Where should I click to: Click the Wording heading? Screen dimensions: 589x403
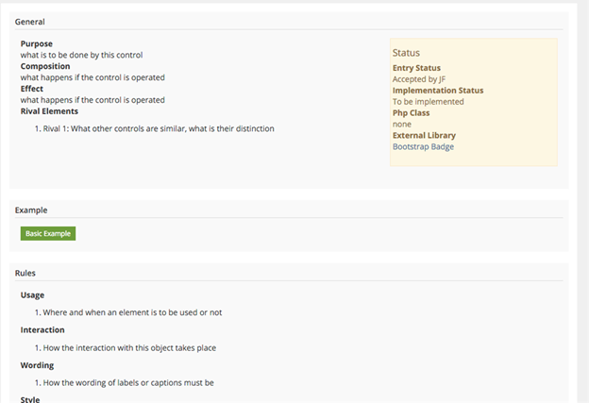(x=37, y=365)
